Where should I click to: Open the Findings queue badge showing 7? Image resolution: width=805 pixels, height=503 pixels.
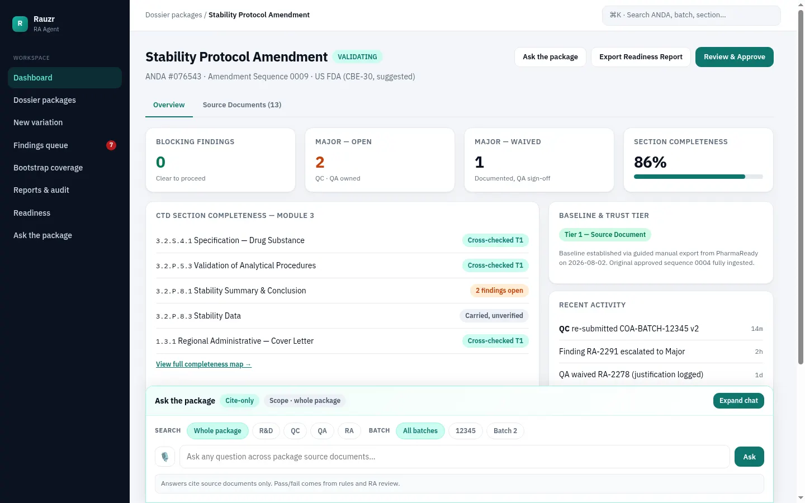pos(111,145)
